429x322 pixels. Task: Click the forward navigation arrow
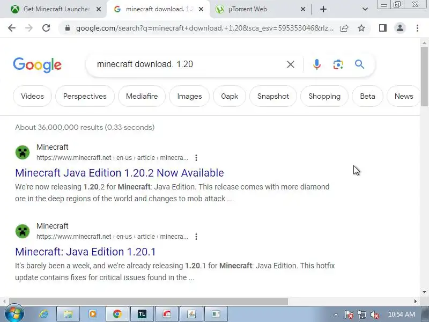coord(29,28)
